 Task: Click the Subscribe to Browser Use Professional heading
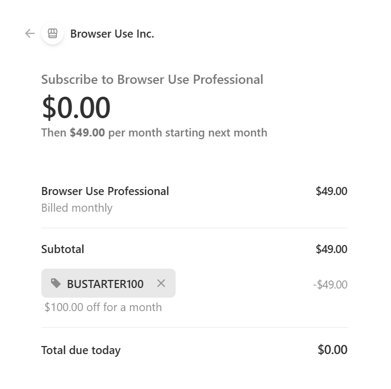(152, 80)
